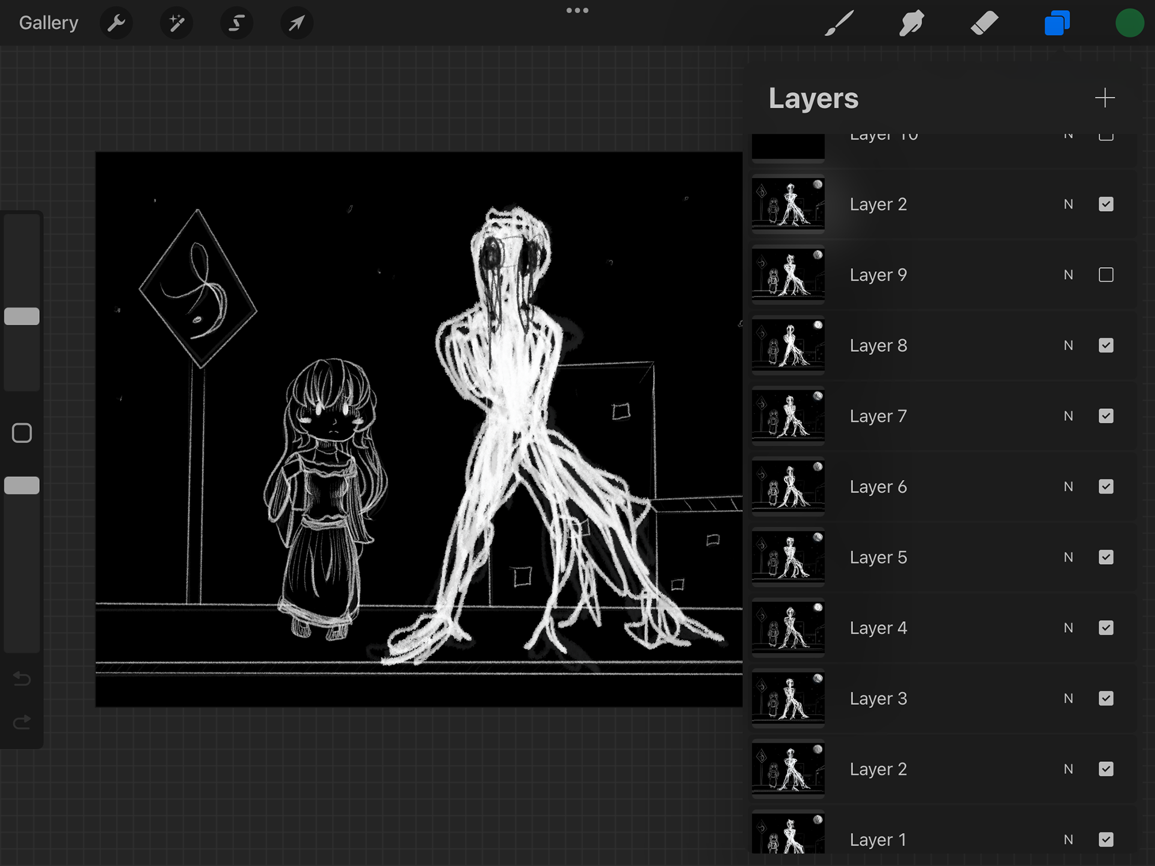The height and width of the screenshot is (866, 1155).
Task: Click the 'Layer 4' name text
Action: click(x=878, y=628)
